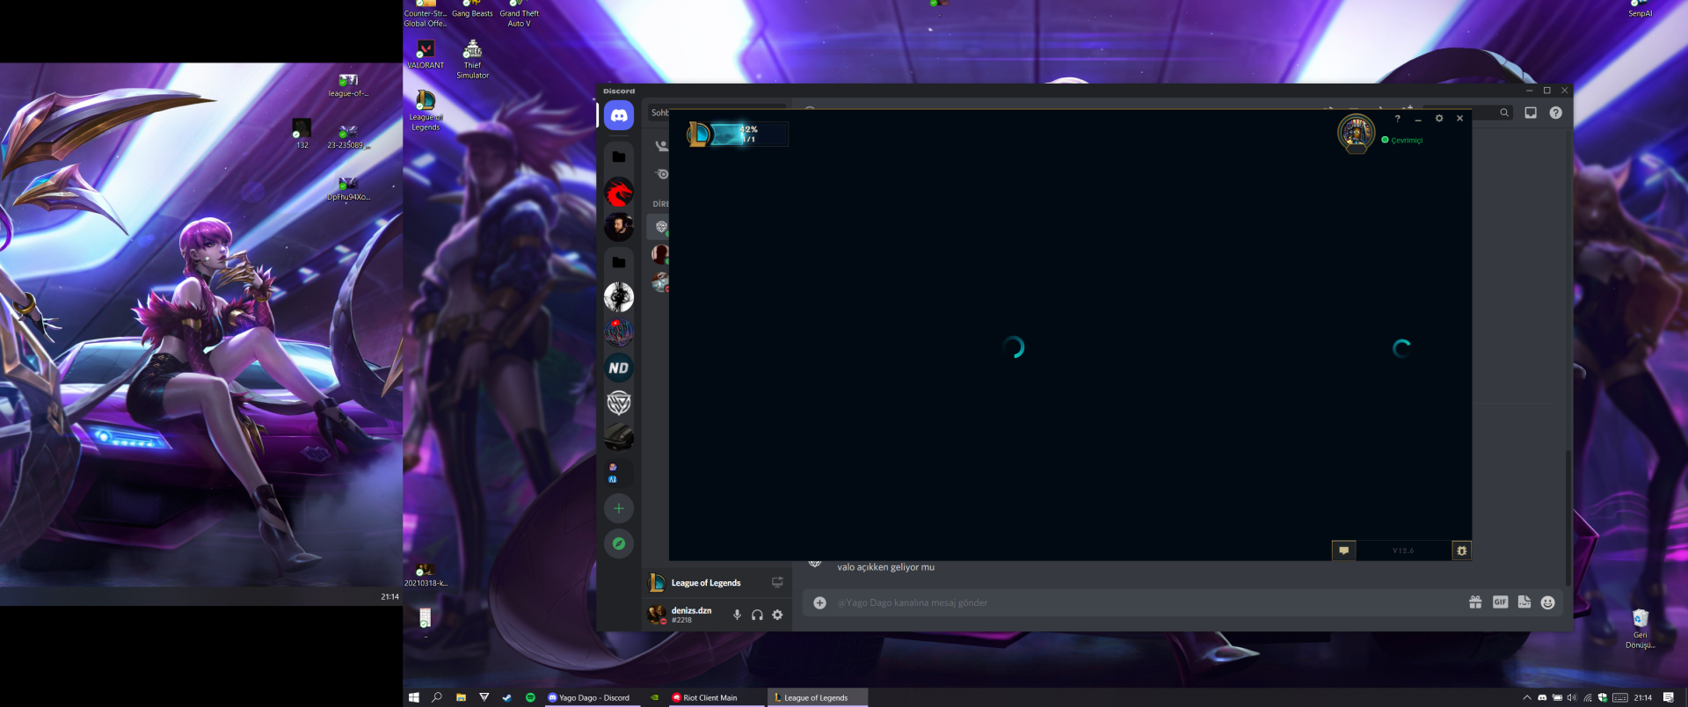Viewport: 1688px width, 707px height.
Task: Open the GIF picker
Action: [1500, 602]
